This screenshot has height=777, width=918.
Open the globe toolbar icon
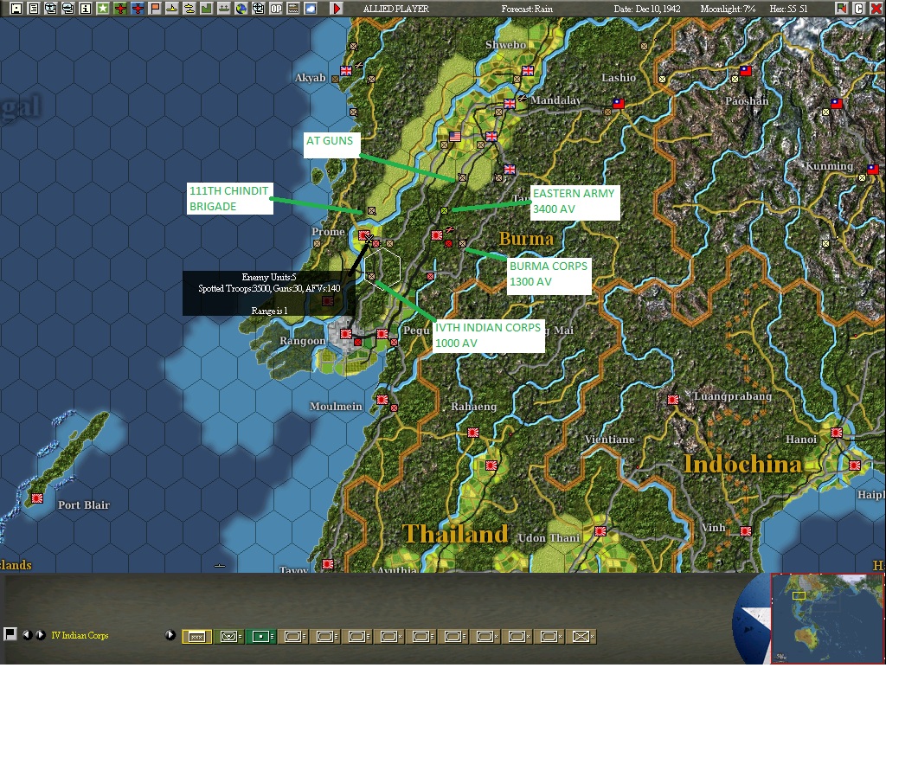(241, 8)
